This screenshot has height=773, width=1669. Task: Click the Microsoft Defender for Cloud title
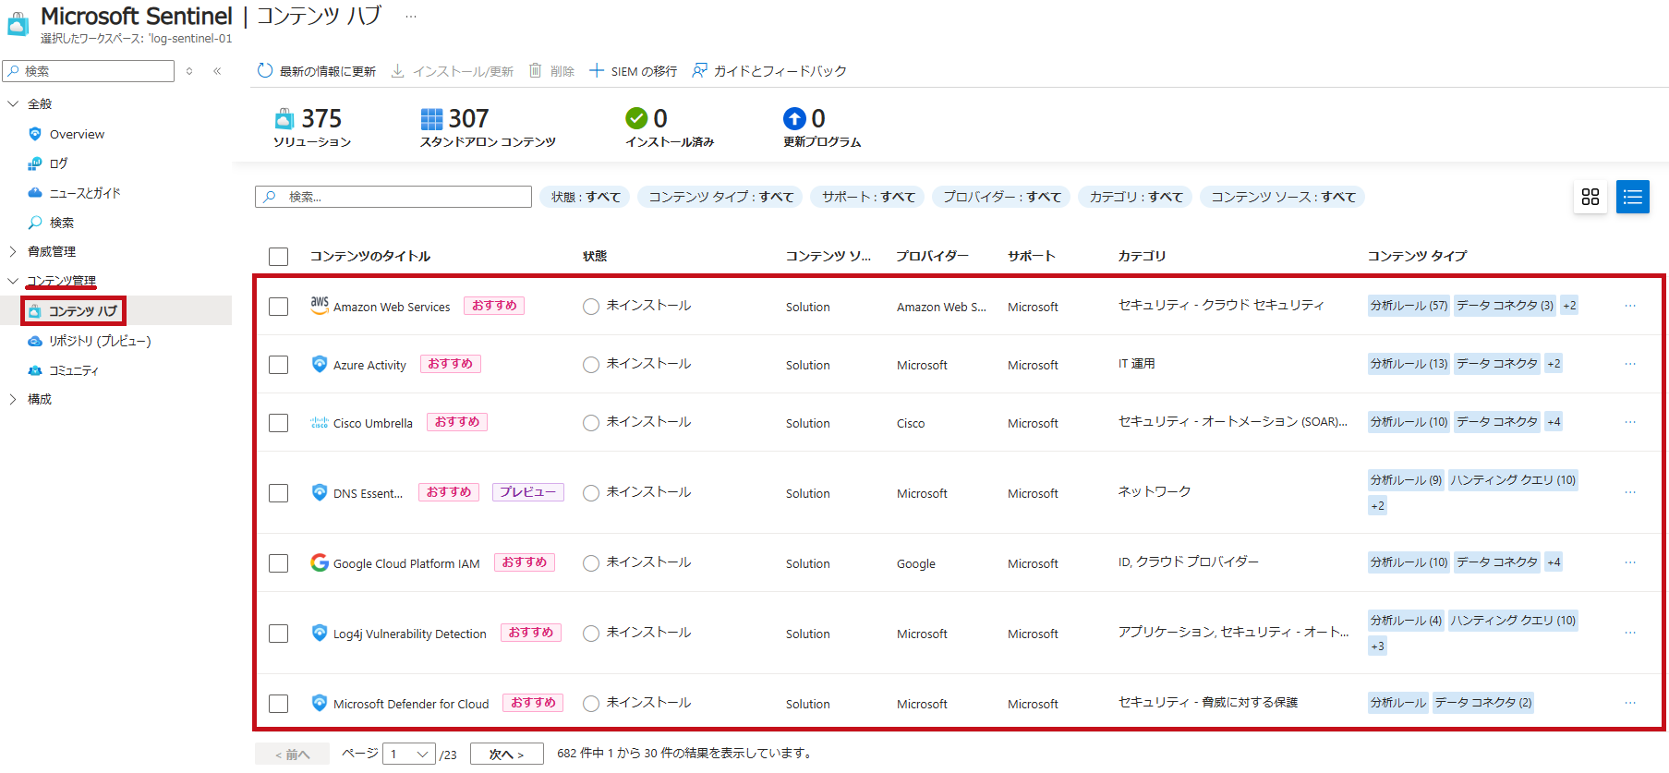(411, 704)
